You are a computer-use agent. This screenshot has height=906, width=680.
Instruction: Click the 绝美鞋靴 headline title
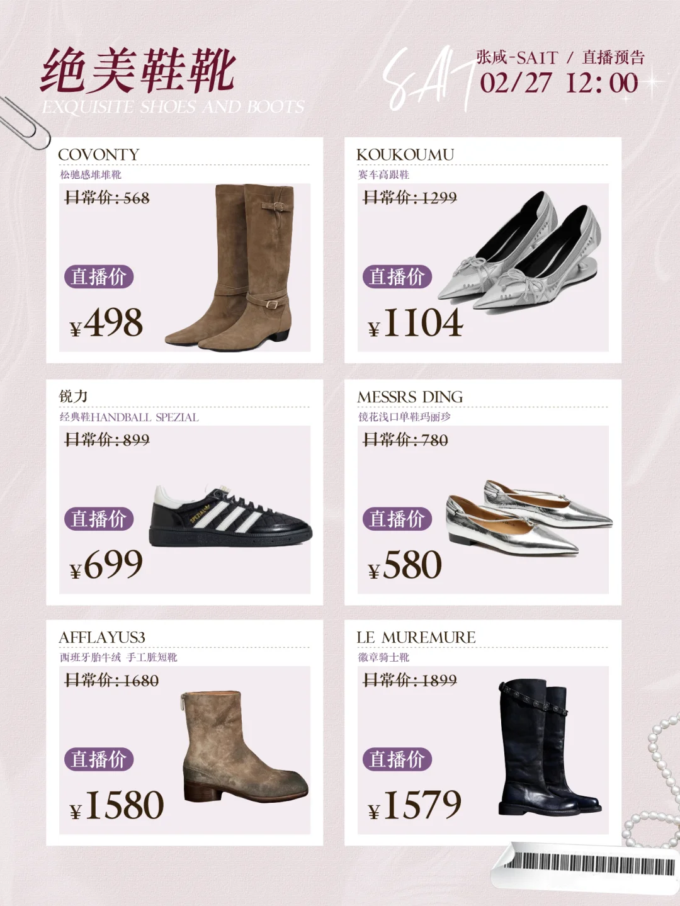(139, 71)
